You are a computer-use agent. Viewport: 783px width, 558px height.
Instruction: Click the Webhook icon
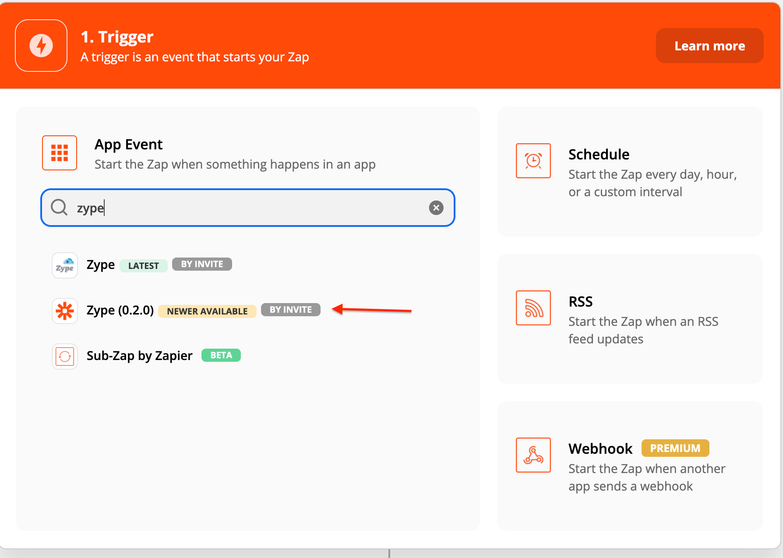(533, 455)
